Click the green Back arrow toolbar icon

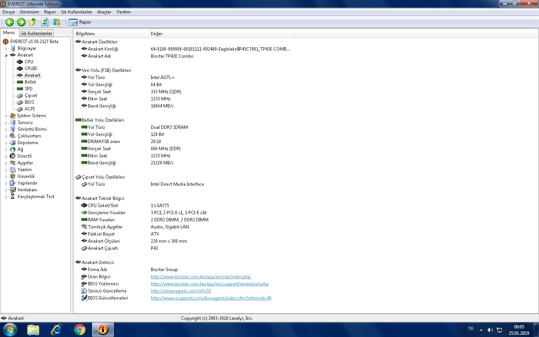[10, 22]
